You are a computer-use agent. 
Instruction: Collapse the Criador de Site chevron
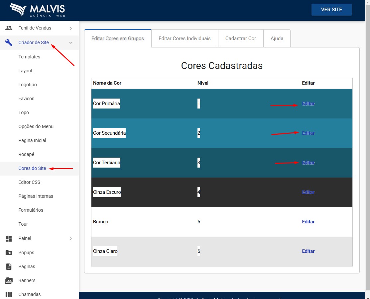71,43
